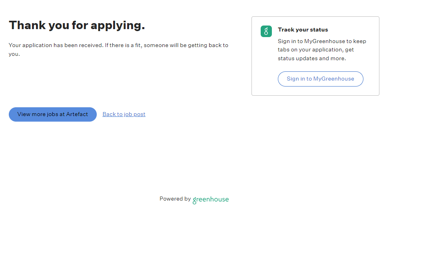Screen dimensions: 431x260
Task: Click the Powered by footer text
Action: coord(175,199)
